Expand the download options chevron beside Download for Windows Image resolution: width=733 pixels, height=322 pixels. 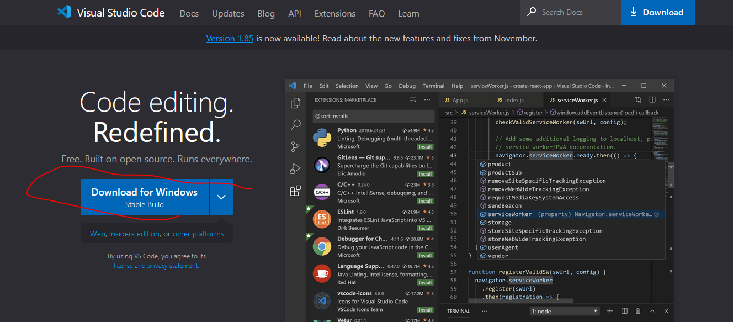221,197
